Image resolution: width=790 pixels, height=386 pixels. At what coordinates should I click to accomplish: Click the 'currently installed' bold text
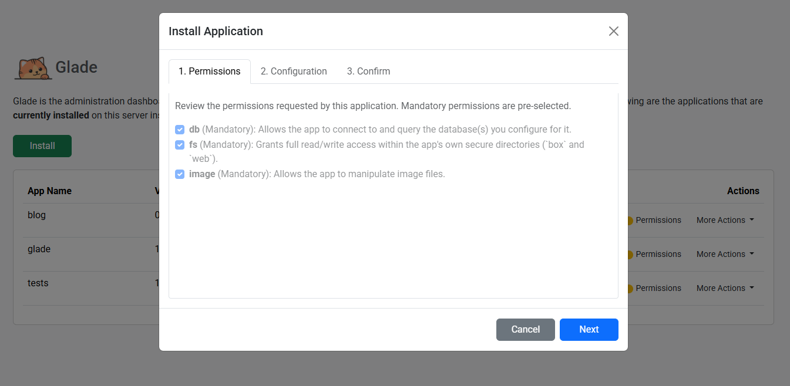pos(51,116)
